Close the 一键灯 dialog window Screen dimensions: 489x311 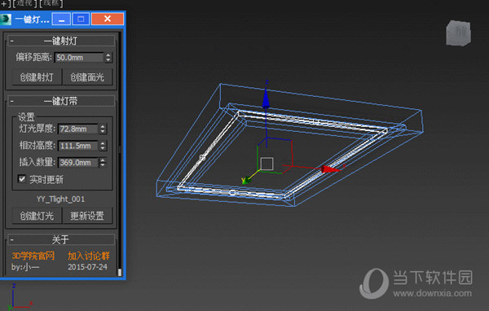pyautogui.click(x=108, y=19)
